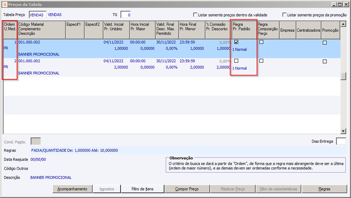
Task: Click the VENDAS table description label
Action: click(x=54, y=15)
